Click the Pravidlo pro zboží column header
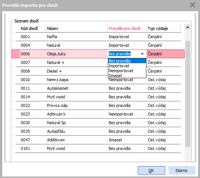The height and width of the screenshot is (178, 200). click(124, 28)
